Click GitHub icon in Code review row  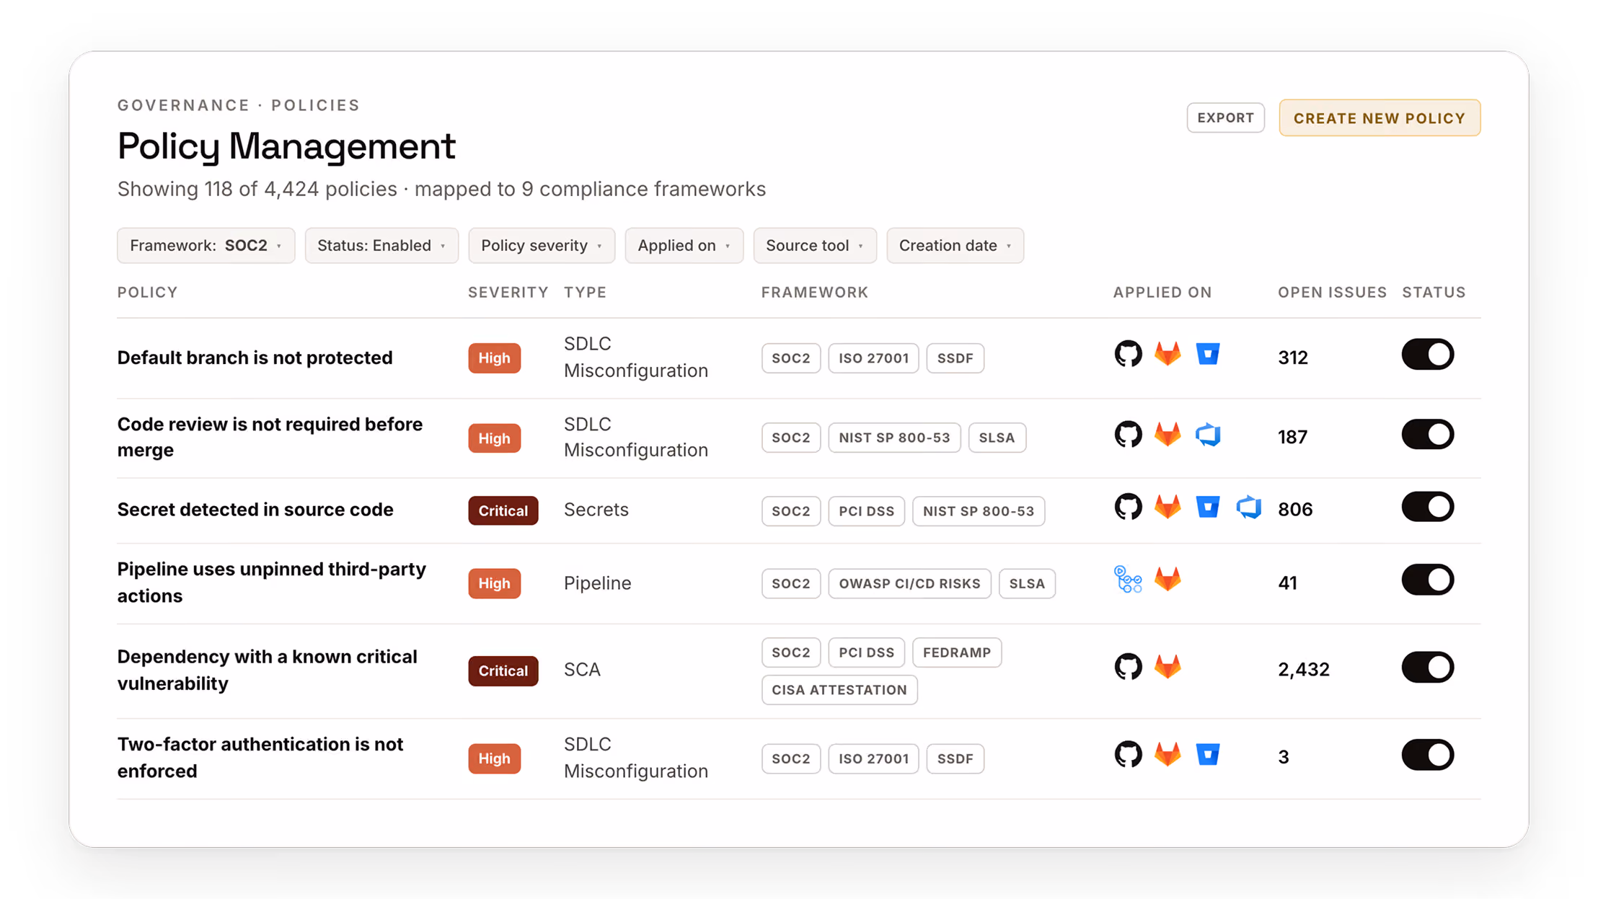click(1128, 434)
